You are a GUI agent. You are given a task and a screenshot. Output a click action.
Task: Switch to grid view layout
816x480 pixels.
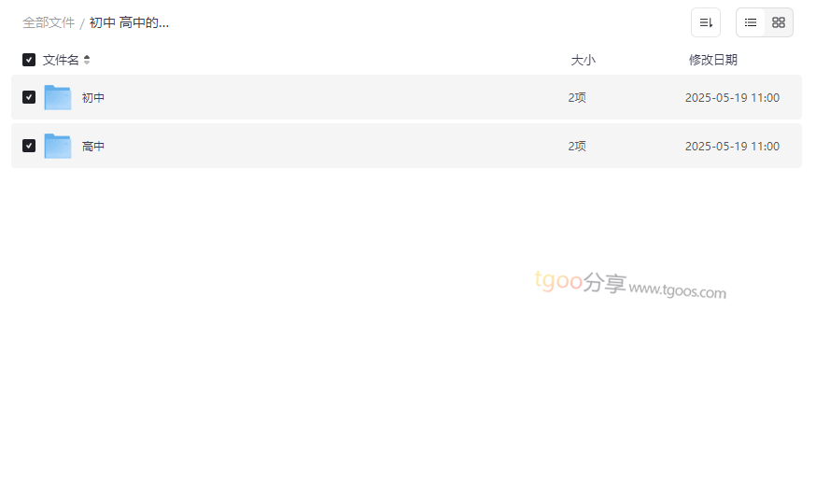point(779,22)
